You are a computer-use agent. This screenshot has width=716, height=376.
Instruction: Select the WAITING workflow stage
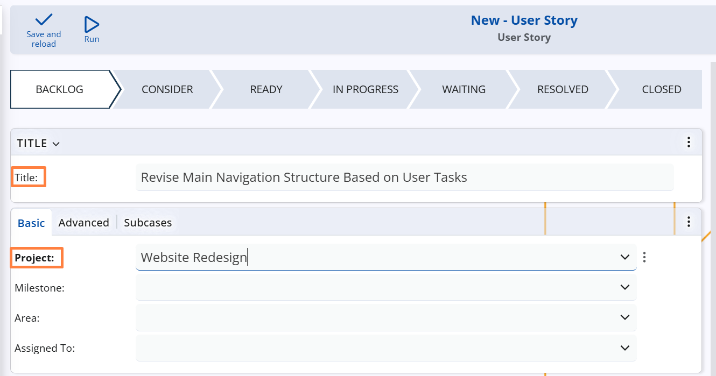point(464,89)
